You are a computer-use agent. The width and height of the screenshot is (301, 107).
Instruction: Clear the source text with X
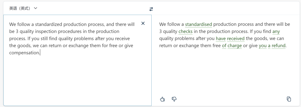pos(143,23)
